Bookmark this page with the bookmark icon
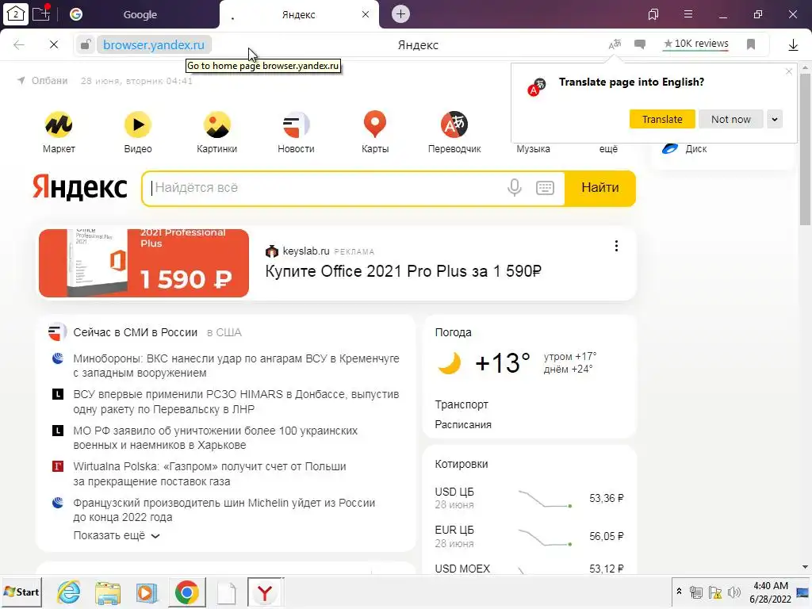 click(751, 44)
